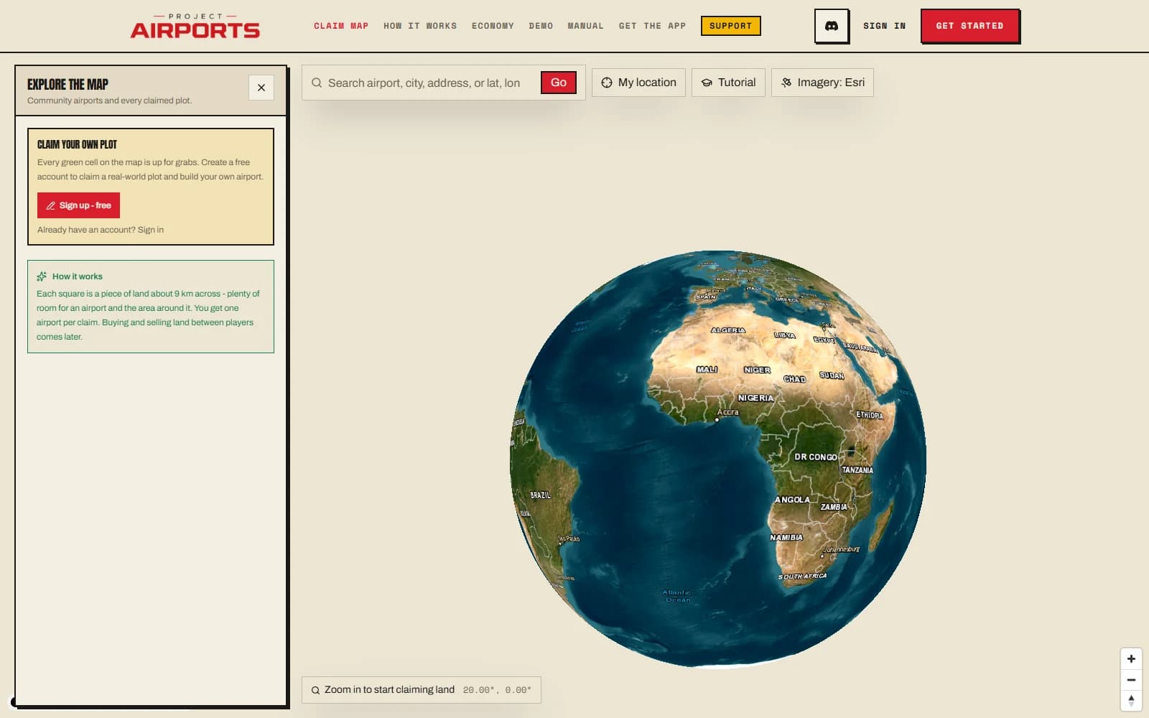
Task: Click the Johannesburg city label
Action: (841, 549)
